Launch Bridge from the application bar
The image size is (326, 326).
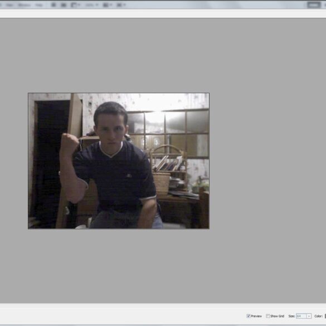(x=53, y=5)
